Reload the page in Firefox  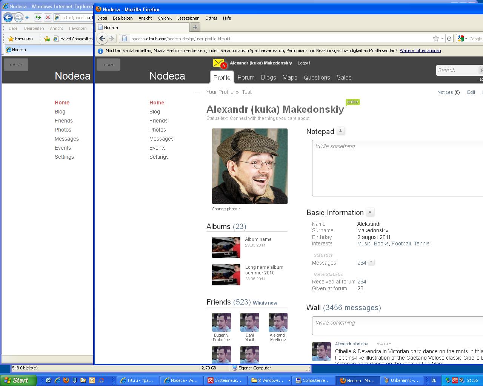(449, 38)
